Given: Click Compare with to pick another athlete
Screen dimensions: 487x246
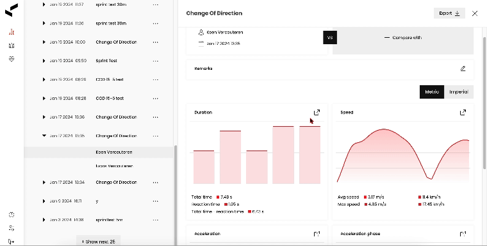Looking at the screenshot, I should (x=403, y=38).
